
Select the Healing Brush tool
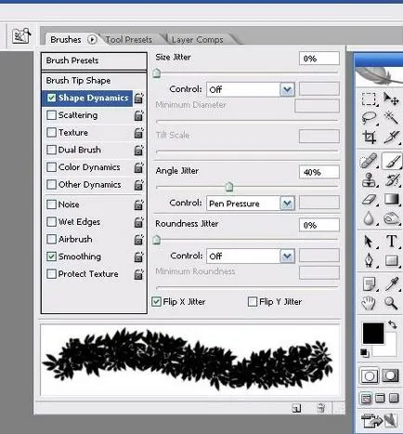[x=369, y=161]
